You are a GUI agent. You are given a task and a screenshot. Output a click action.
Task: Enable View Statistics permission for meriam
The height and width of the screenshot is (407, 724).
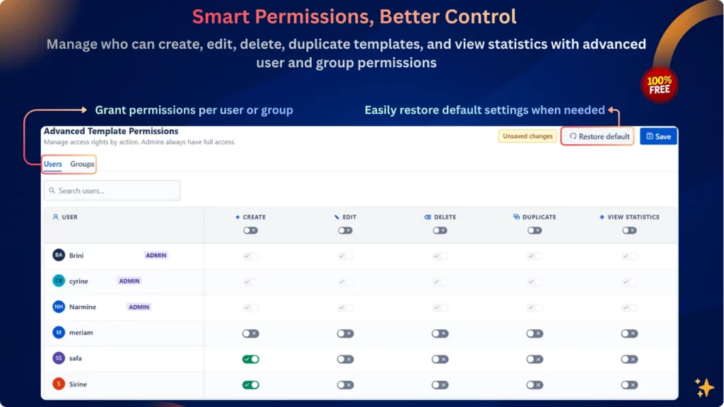click(629, 334)
